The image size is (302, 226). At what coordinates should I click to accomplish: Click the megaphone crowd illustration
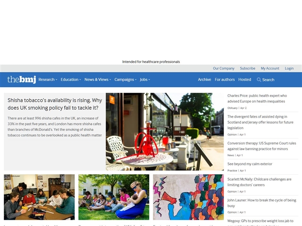click(188, 197)
